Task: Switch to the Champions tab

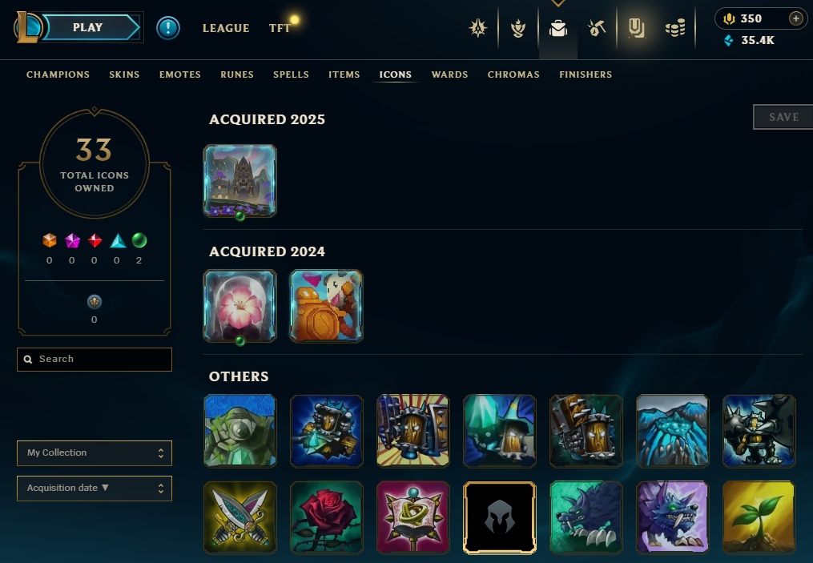Action: point(58,74)
